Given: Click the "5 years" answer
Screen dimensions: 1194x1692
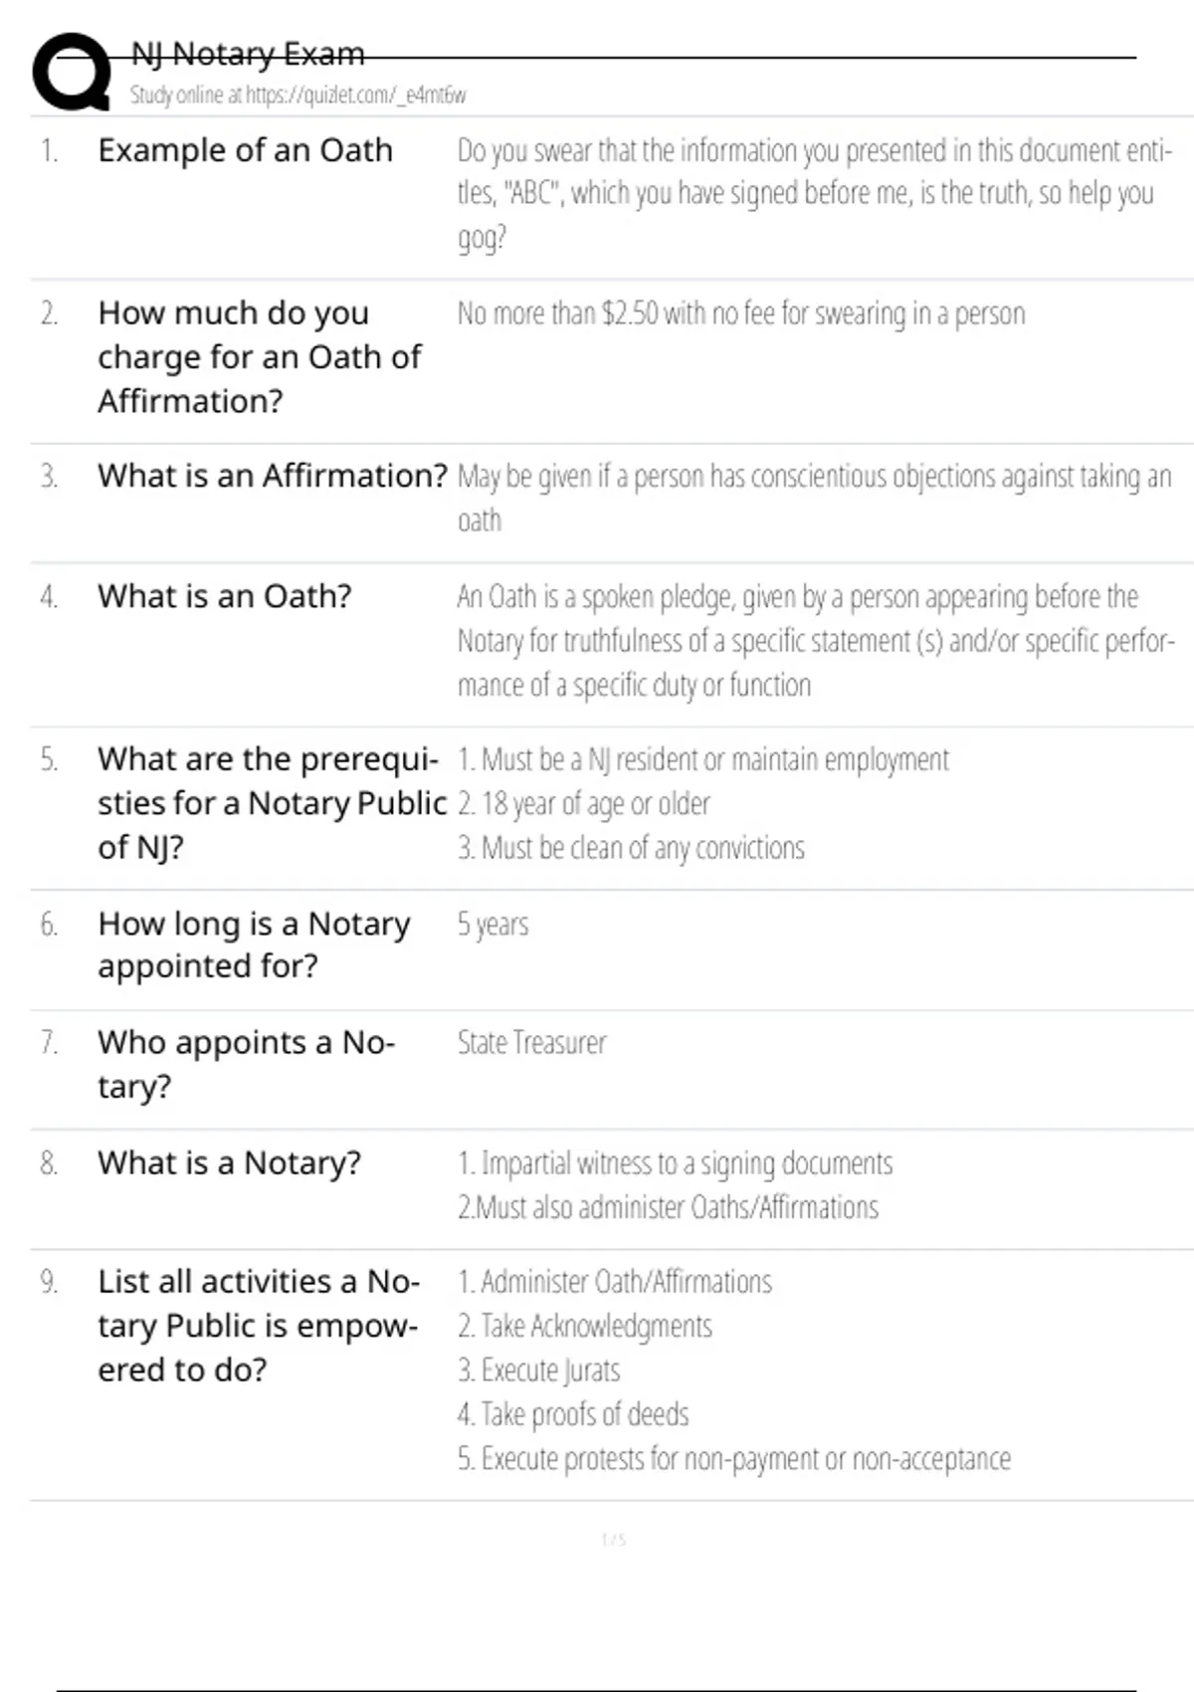Looking at the screenshot, I should (x=493, y=925).
